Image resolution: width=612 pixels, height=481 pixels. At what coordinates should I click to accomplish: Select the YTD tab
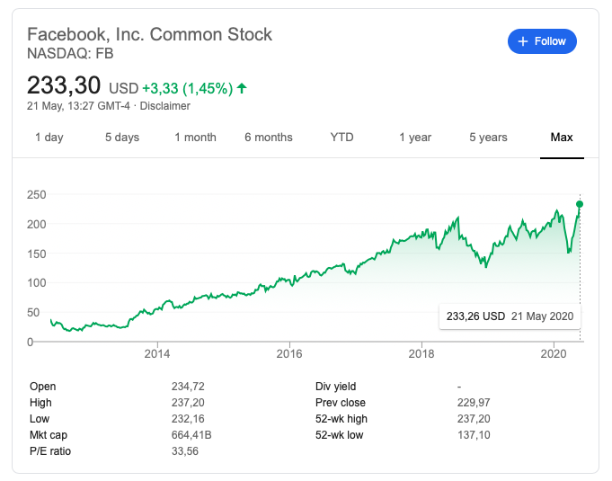(x=341, y=138)
